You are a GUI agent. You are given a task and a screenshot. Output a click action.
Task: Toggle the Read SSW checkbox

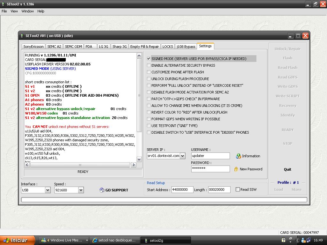[x=238, y=189]
